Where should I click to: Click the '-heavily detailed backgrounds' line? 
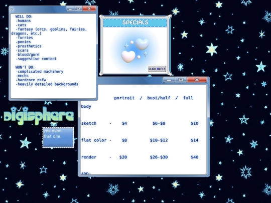coord(47,84)
